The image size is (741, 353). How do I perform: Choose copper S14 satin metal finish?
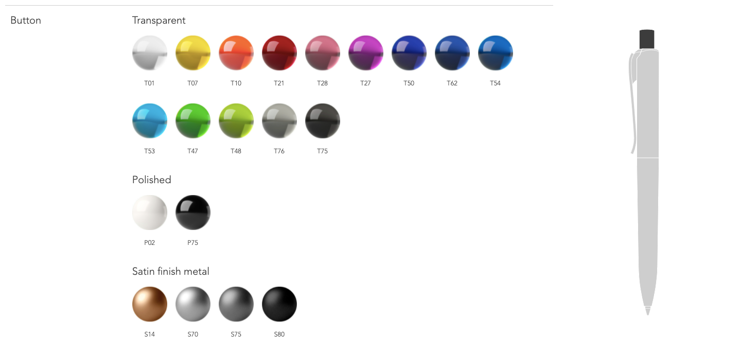[x=150, y=304]
